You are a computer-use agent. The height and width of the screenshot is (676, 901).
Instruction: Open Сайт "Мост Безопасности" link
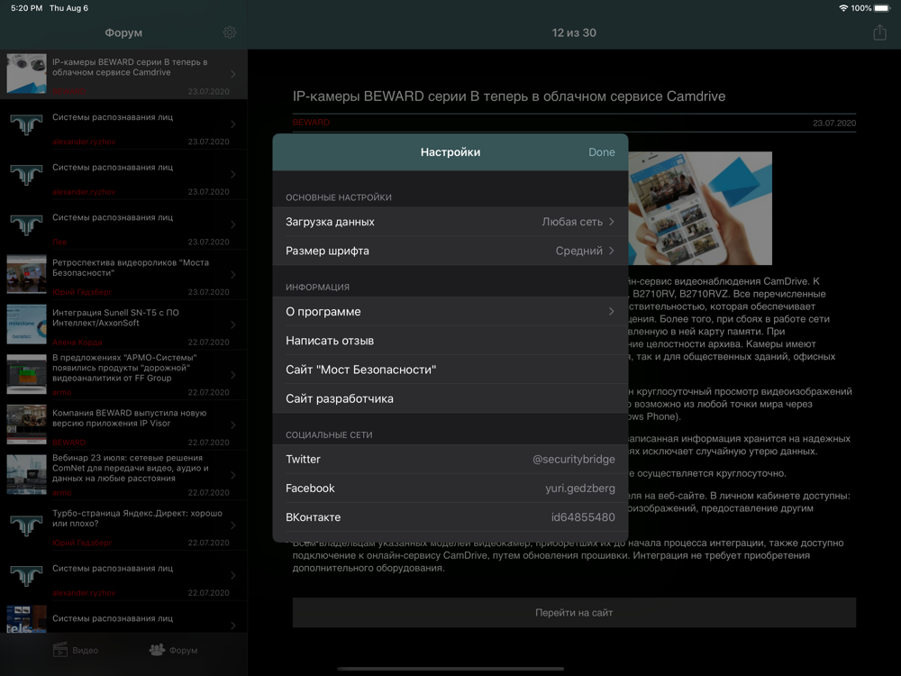click(x=450, y=370)
